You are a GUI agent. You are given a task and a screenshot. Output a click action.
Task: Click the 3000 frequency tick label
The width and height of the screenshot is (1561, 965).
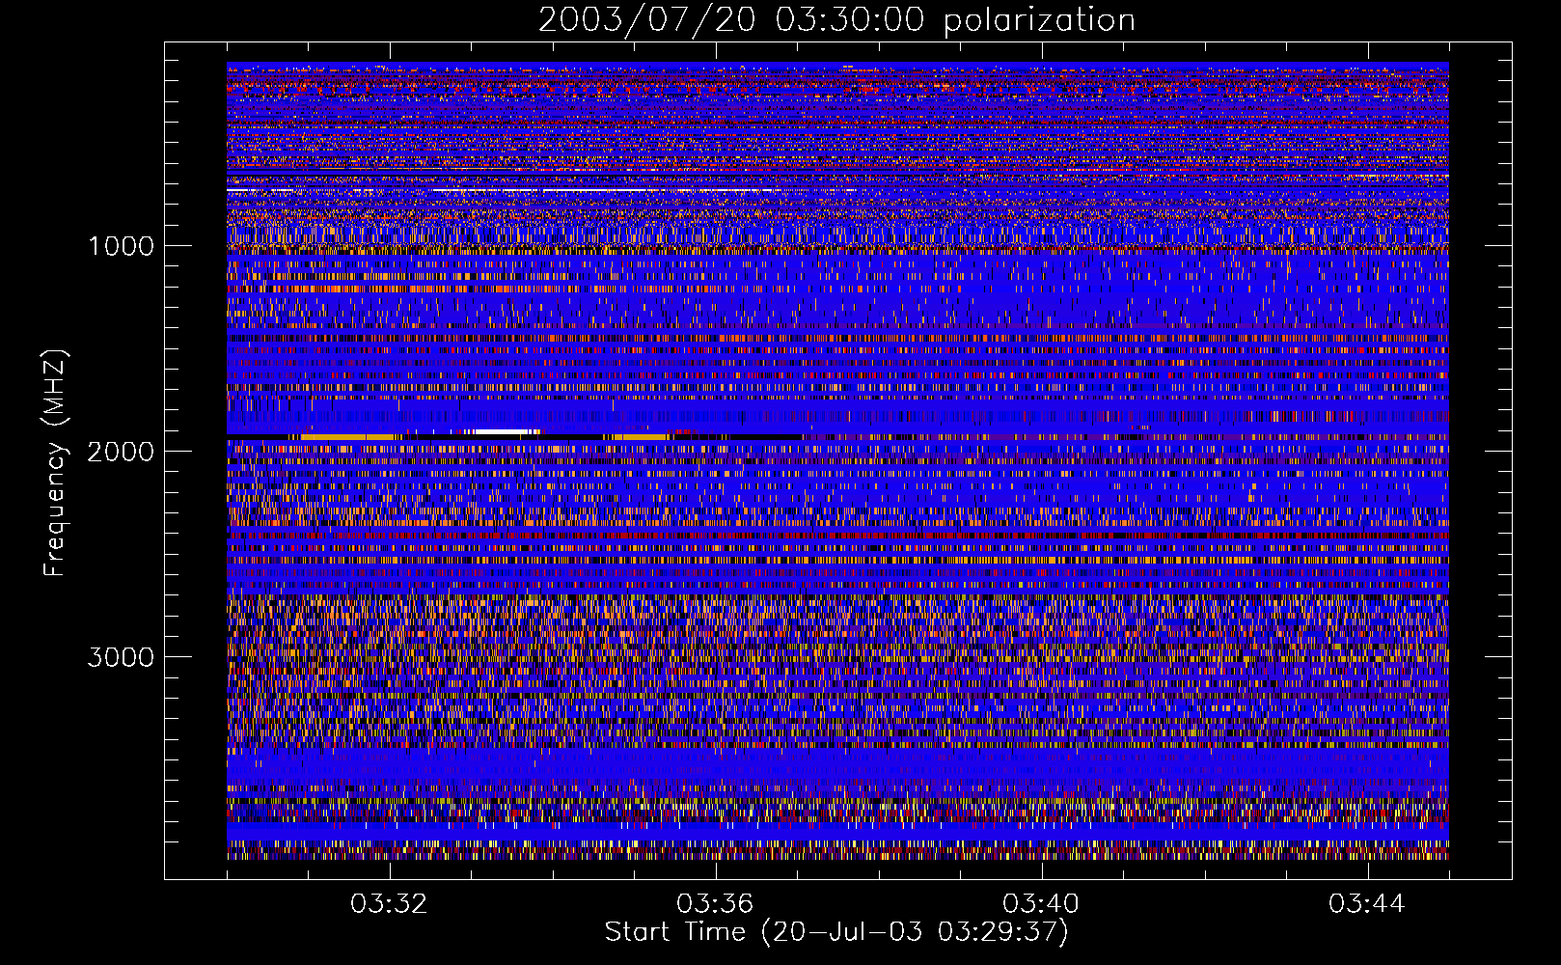121,657
